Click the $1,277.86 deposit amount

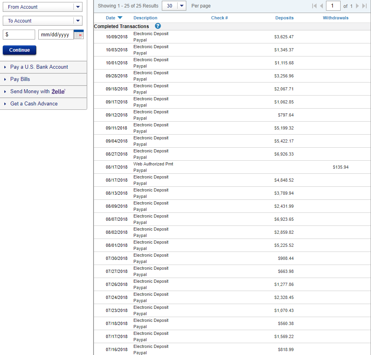284,284
